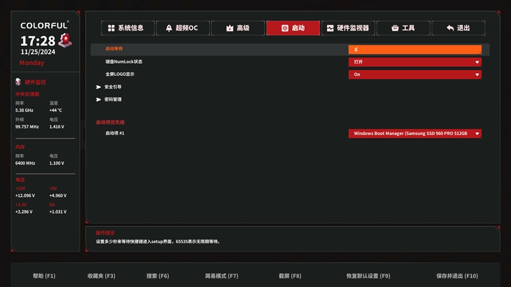Select the 键盘NumLock状态 label
511x287 pixels.
click(x=124, y=61)
